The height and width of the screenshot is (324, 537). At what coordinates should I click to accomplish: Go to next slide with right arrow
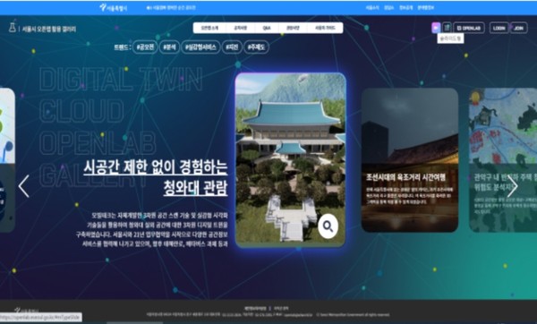[512, 186]
